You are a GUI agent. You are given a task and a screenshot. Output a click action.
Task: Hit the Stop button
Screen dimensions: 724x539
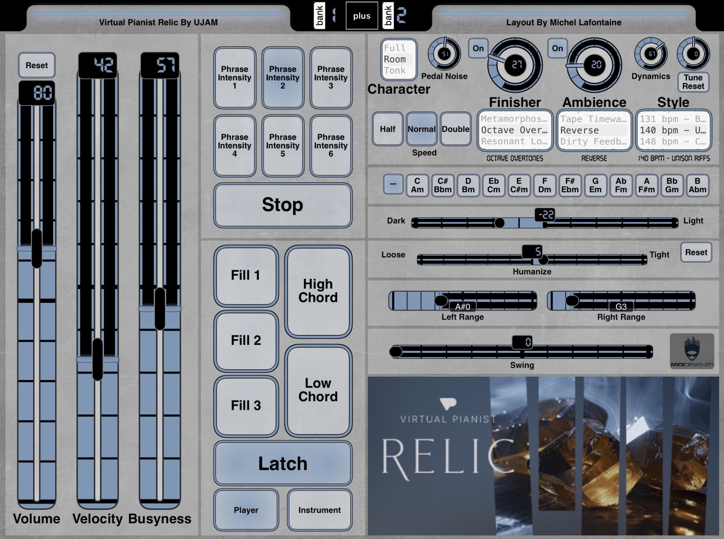pos(282,205)
